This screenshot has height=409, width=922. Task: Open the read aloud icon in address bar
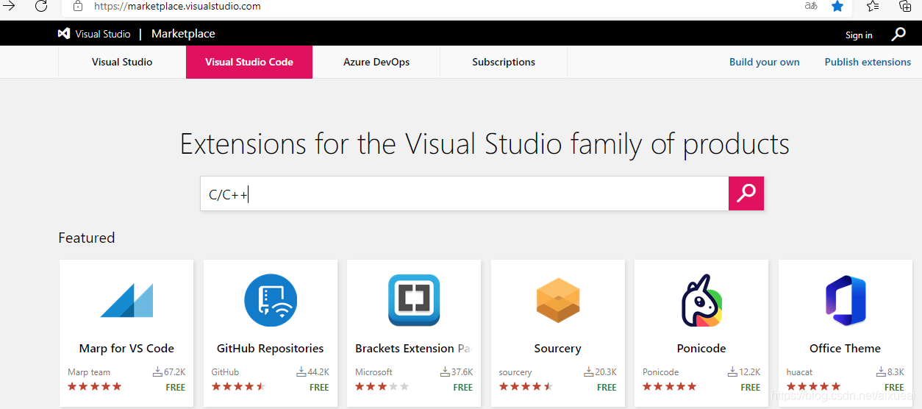click(810, 6)
